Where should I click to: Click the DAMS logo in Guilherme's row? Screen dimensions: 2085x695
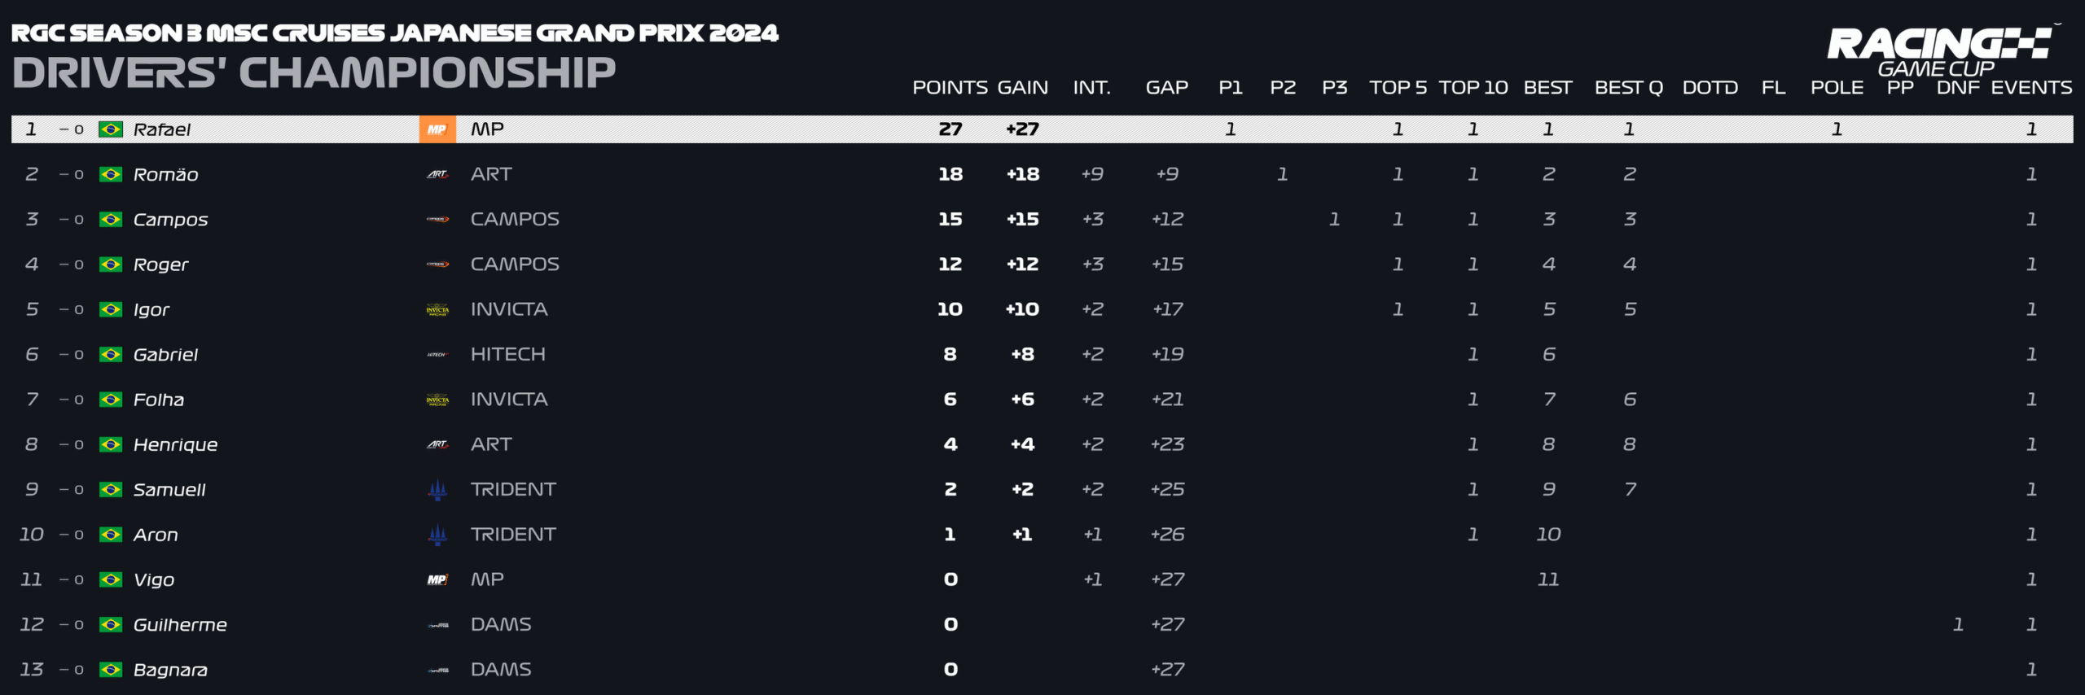coord(438,625)
